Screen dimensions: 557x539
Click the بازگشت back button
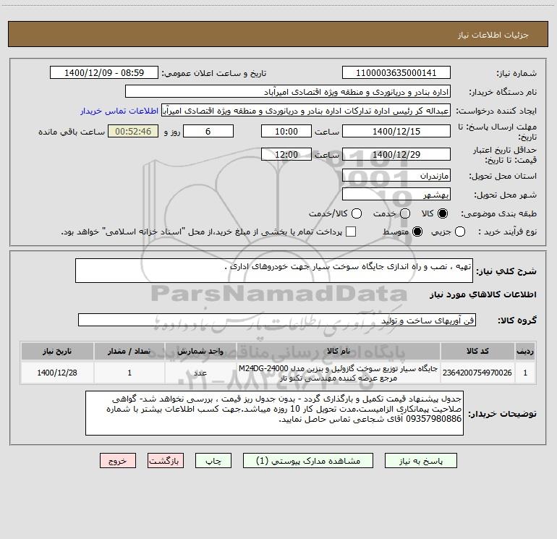point(166,461)
